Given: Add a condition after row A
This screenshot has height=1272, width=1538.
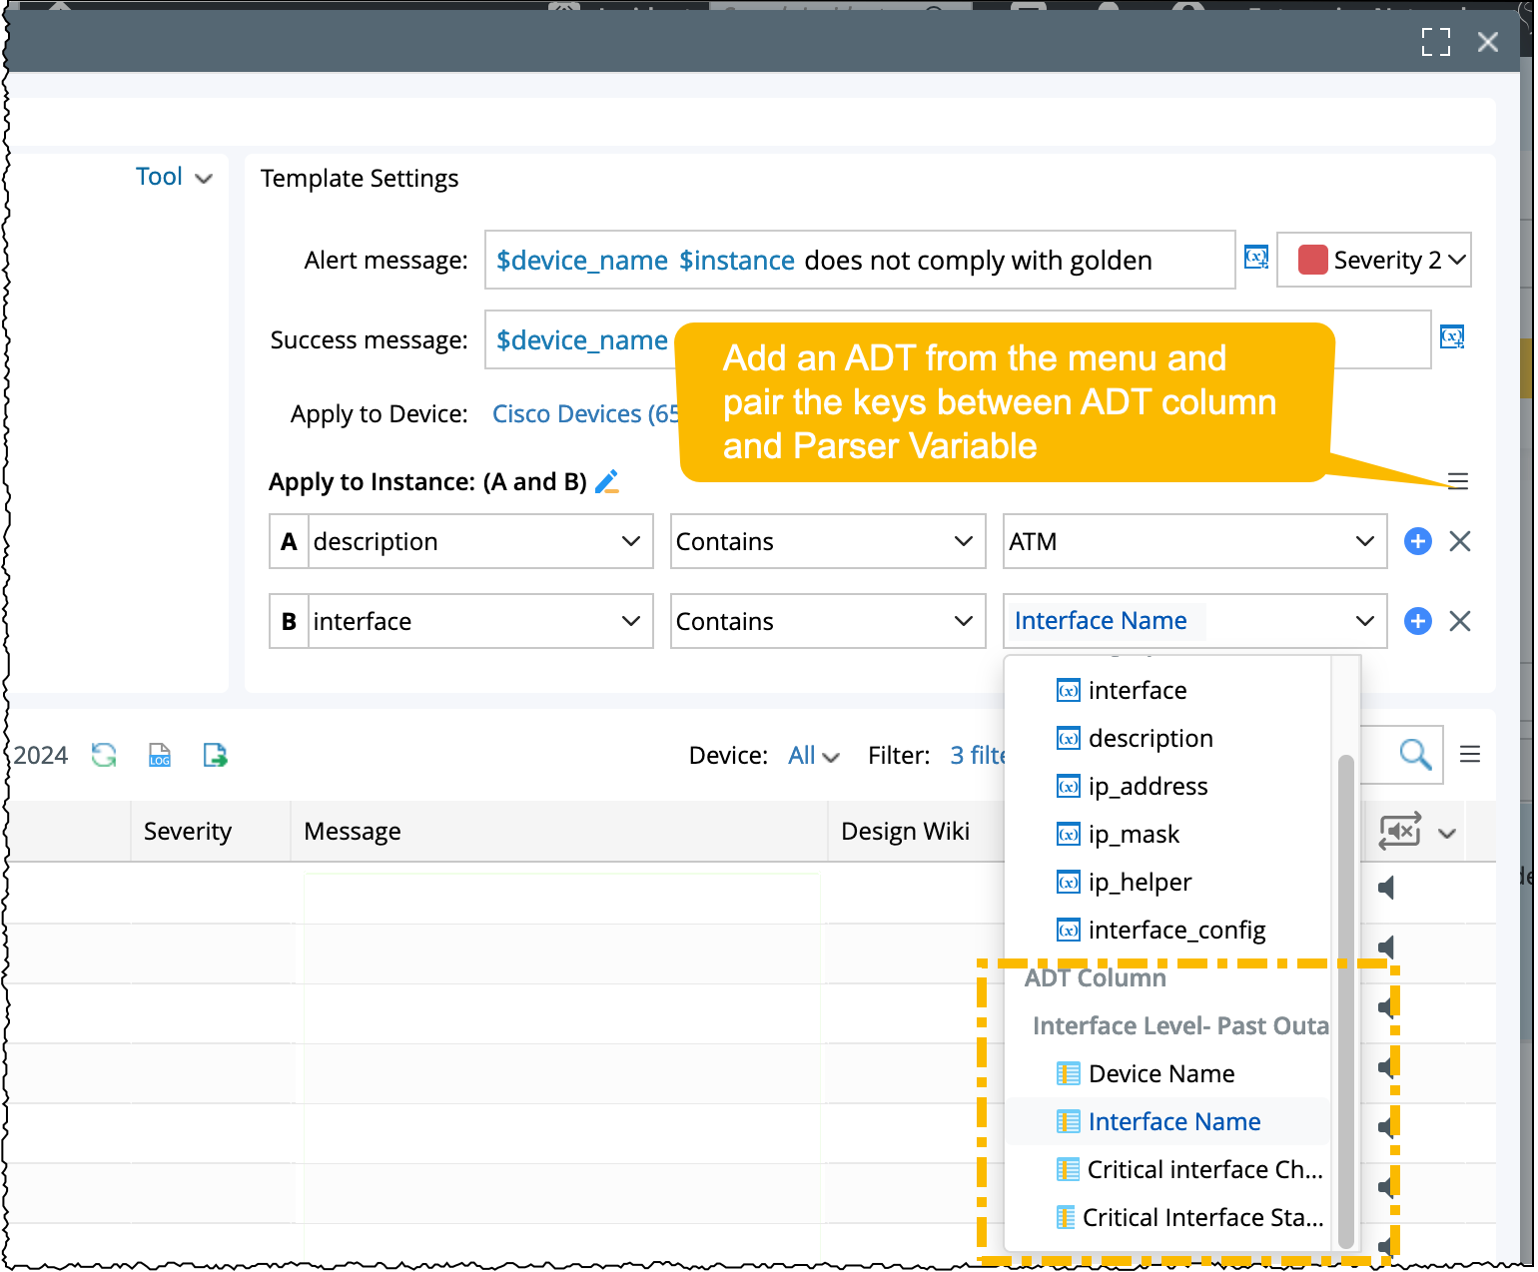Looking at the screenshot, I should (x=1417, y=541).
